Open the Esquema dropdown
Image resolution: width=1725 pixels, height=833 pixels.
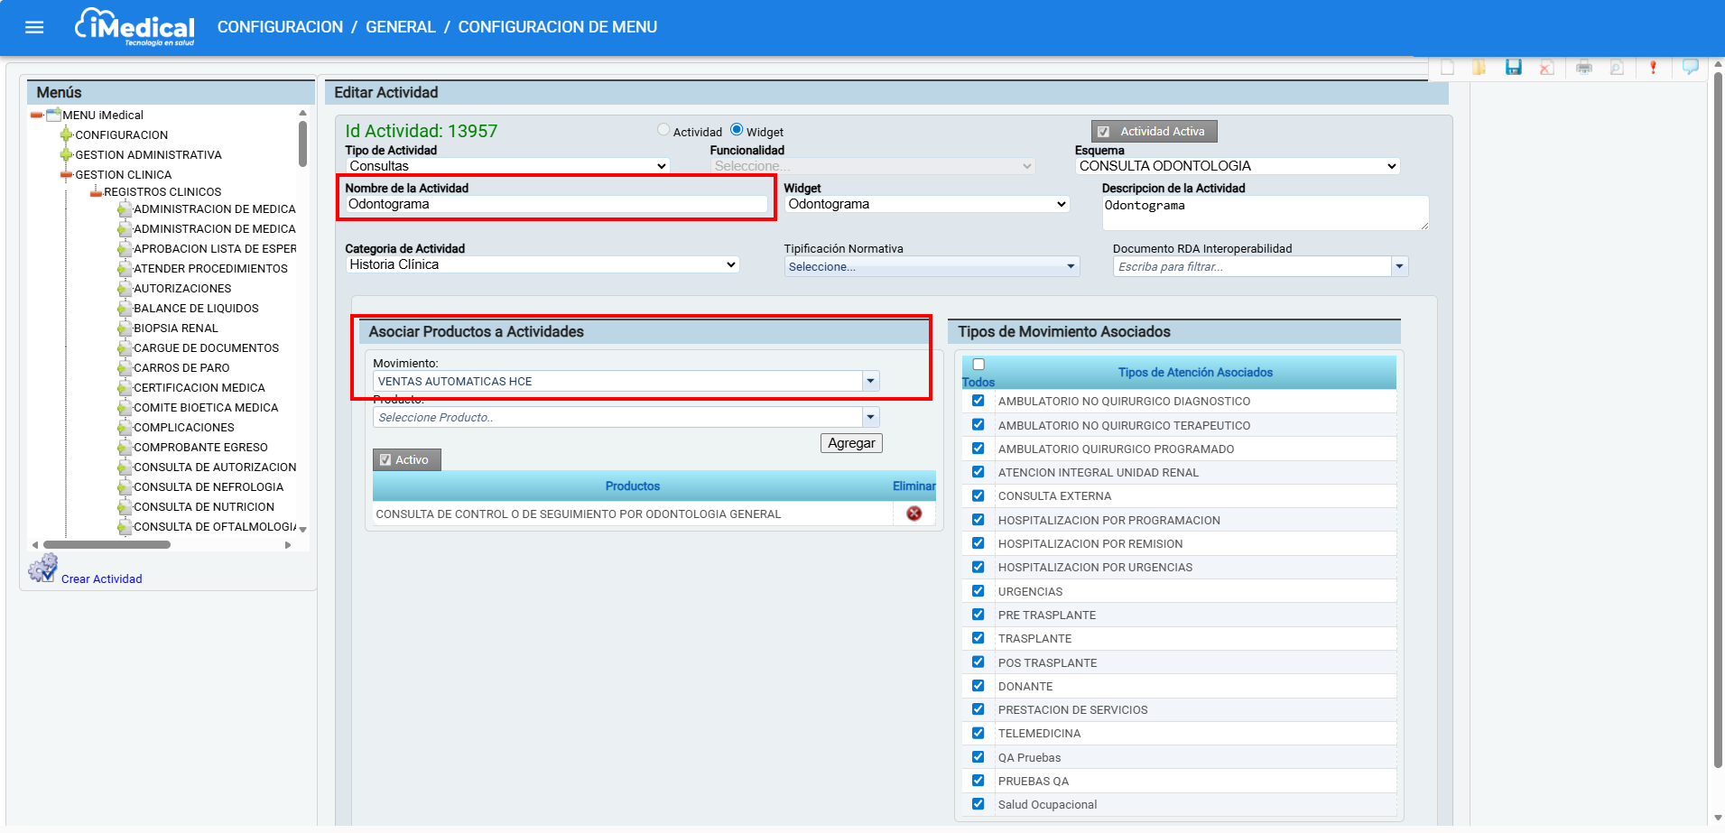pyautogui.click(x=1237, y=166)
